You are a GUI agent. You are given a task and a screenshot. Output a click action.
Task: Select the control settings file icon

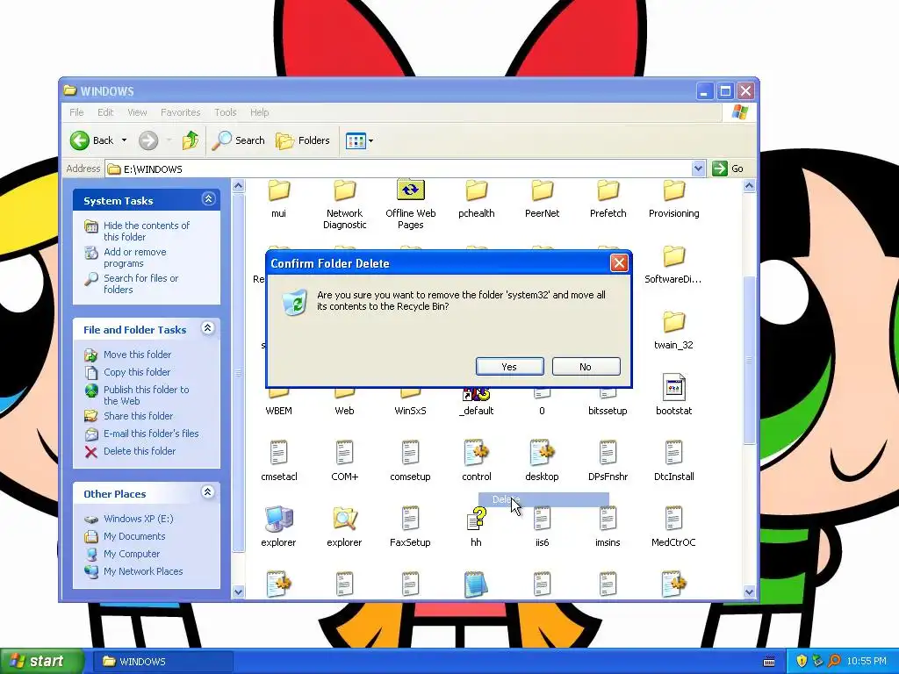(477, 453)
